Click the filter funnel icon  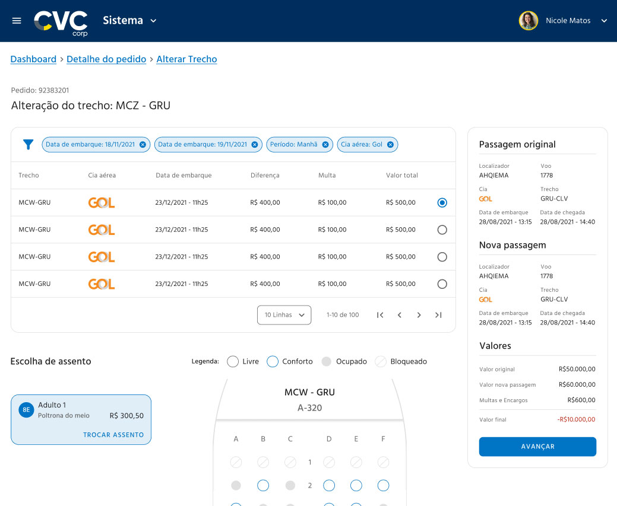(x=27, y=144)
